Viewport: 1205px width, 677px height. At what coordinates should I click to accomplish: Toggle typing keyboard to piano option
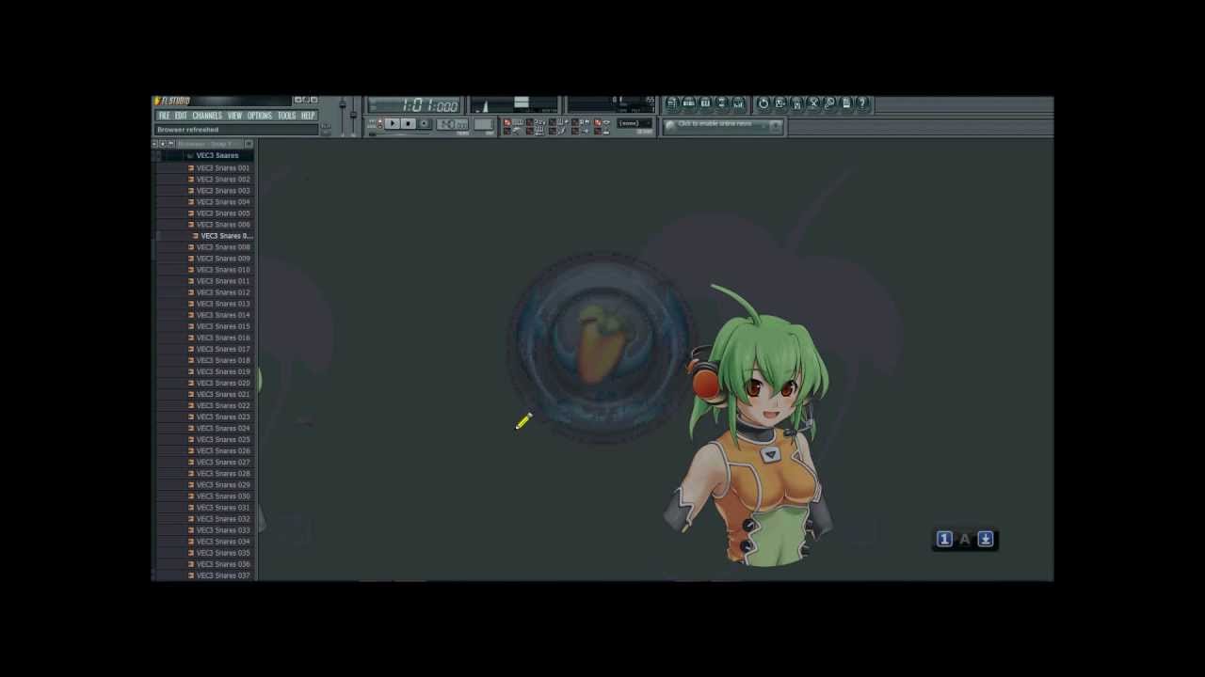512,122
